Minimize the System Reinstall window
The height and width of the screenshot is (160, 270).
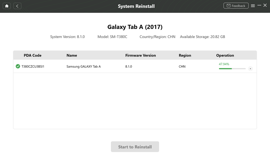pyautogui.click(x=259, y=5)
